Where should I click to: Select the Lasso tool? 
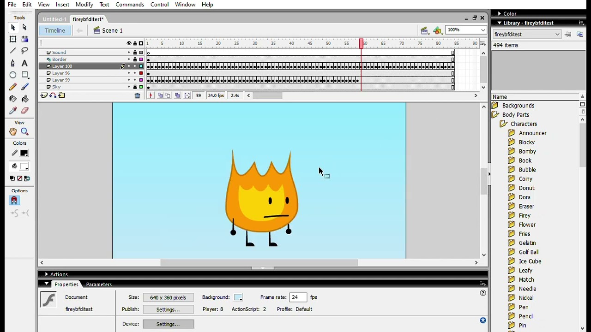[24, 51]
